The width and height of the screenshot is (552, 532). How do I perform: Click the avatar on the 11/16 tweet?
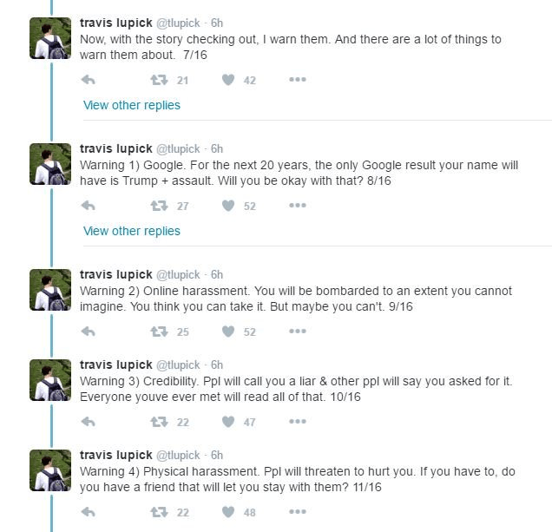(50, 470)
